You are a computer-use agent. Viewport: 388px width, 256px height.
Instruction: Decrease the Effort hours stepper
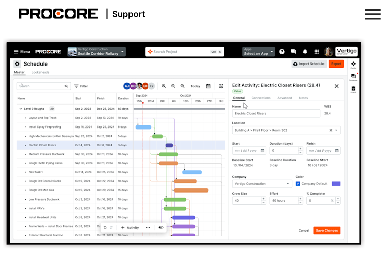click(x=300, y=202)
